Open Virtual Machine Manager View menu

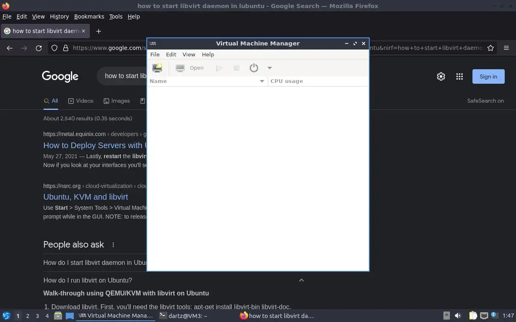[x=189, y=54]
